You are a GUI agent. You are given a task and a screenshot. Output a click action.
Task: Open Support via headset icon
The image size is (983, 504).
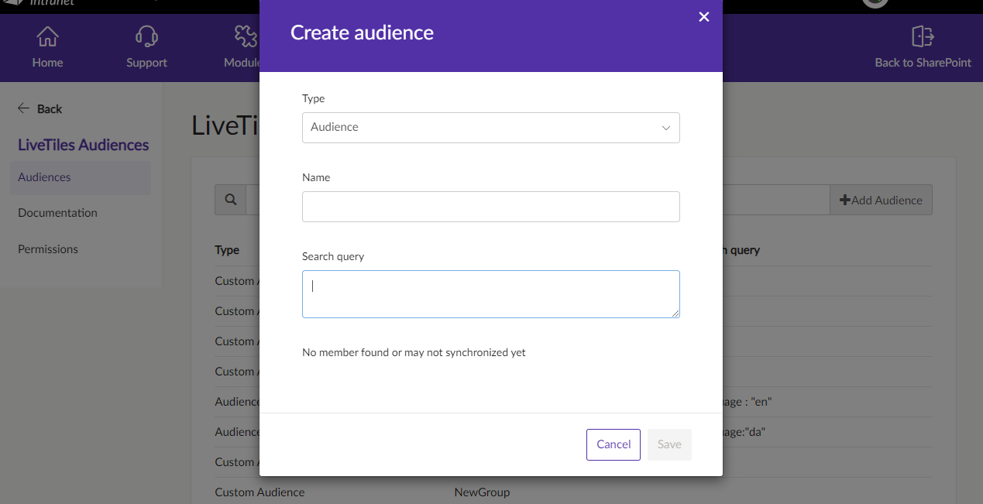(146, 36)
